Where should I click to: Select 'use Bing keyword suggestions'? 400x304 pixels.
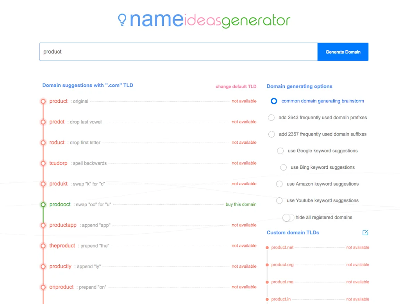(x=283, y=167)
